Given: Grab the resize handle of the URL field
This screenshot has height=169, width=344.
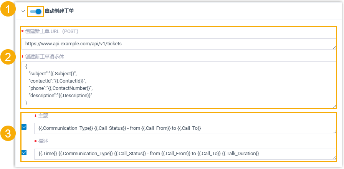Looking at the screenshot, I should [335, 47].
